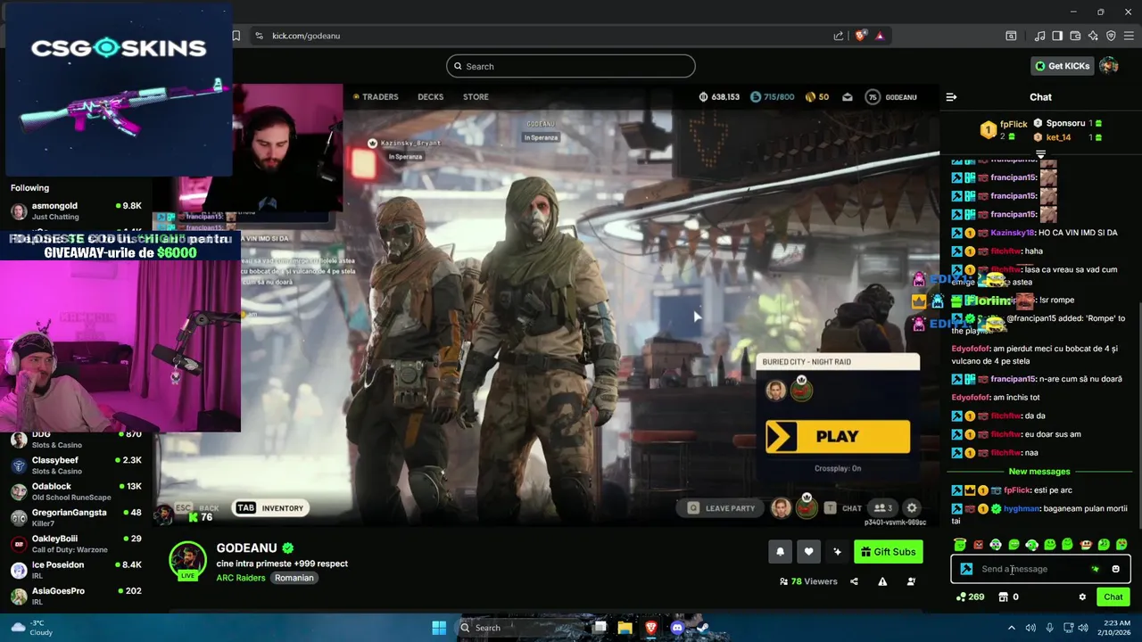Open the ARC Raiders category link
Image resolution: width=1142 pixels, height=642 pixels.
pos(241,578)
